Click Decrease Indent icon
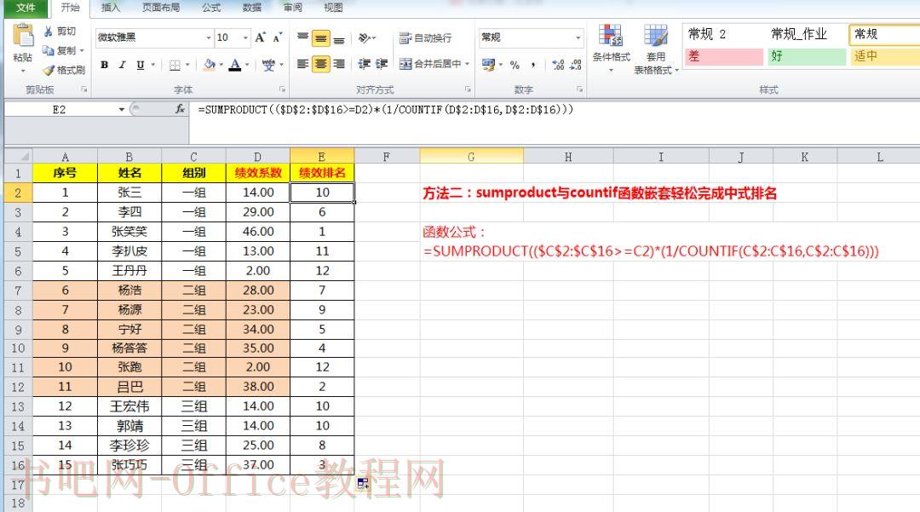The height and width of the screenshot is (512, 920). point(365,64)
